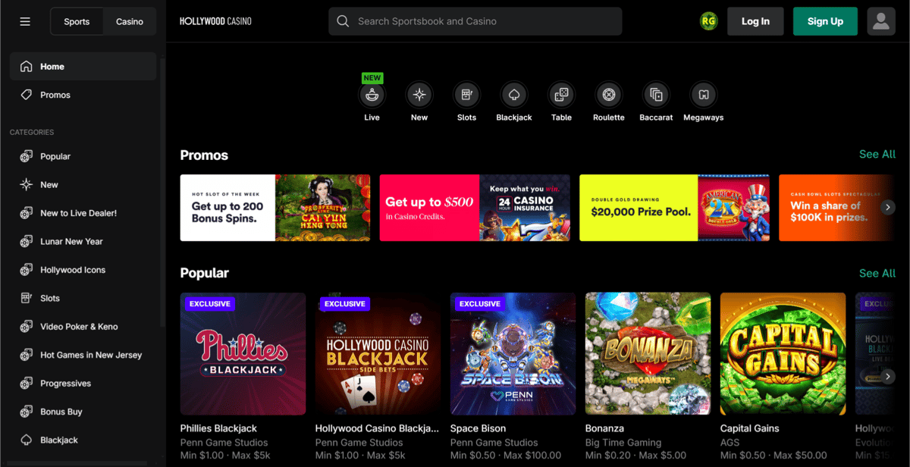910x467 pixels.
Task: Select the Table games dice icon
Action: [561, 95]
